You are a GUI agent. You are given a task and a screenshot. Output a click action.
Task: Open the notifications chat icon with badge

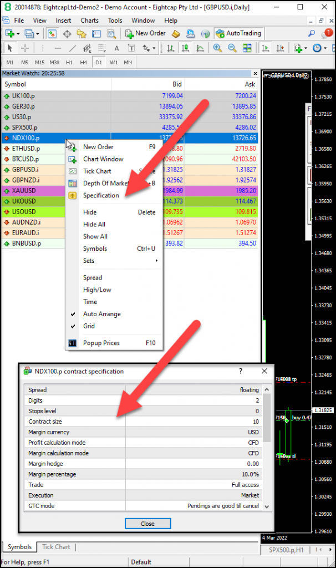coord(326,33)
